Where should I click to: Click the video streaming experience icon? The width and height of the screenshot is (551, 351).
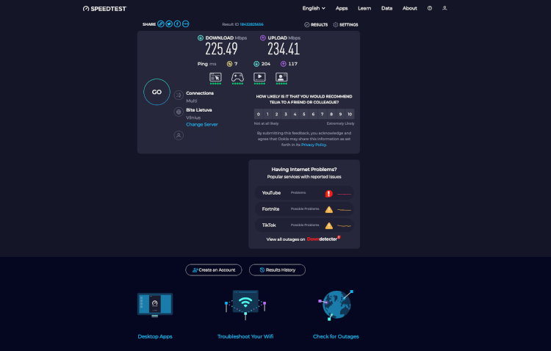click(259, 77)
